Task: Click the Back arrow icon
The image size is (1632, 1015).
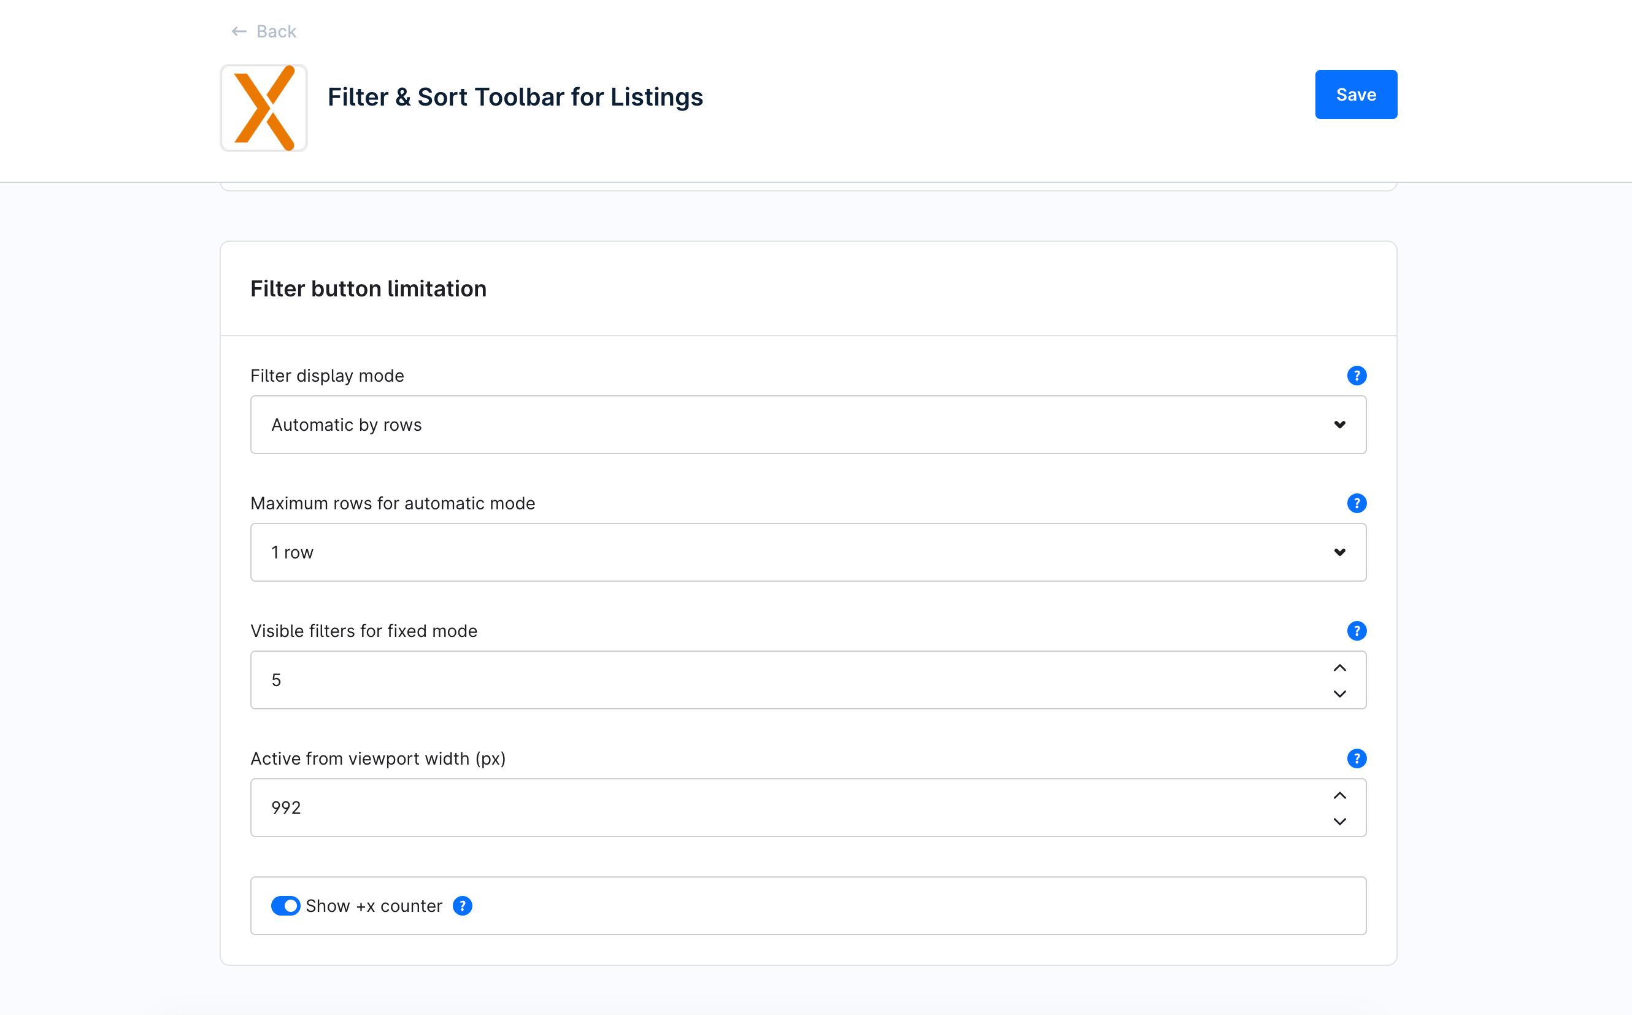Action: (x=239, y=31)
